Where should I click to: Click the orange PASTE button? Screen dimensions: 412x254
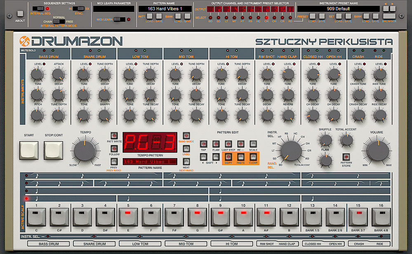241,157
